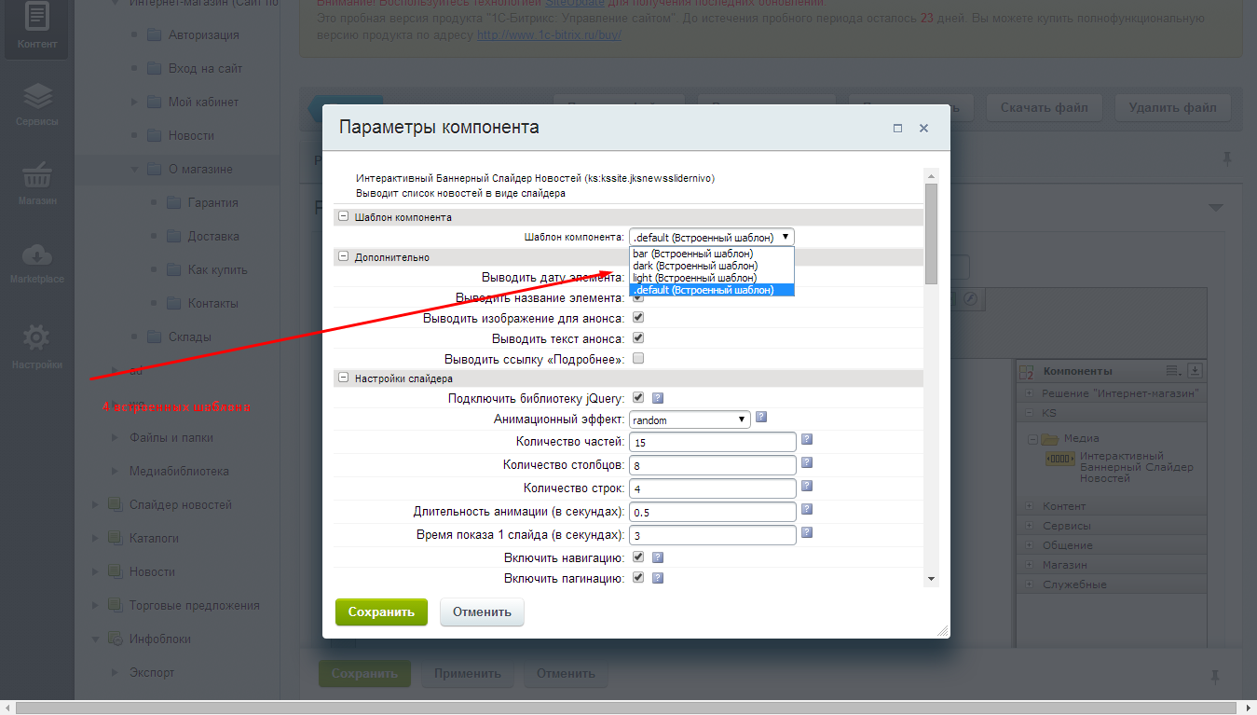
Task: Enable the Выводить ссылку «Подробнее» checkbox
Action: coord(638,357)
